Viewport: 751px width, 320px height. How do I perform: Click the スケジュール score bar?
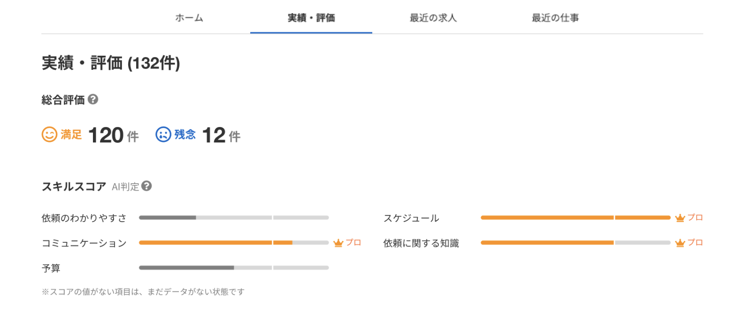(x=575, y=217)
